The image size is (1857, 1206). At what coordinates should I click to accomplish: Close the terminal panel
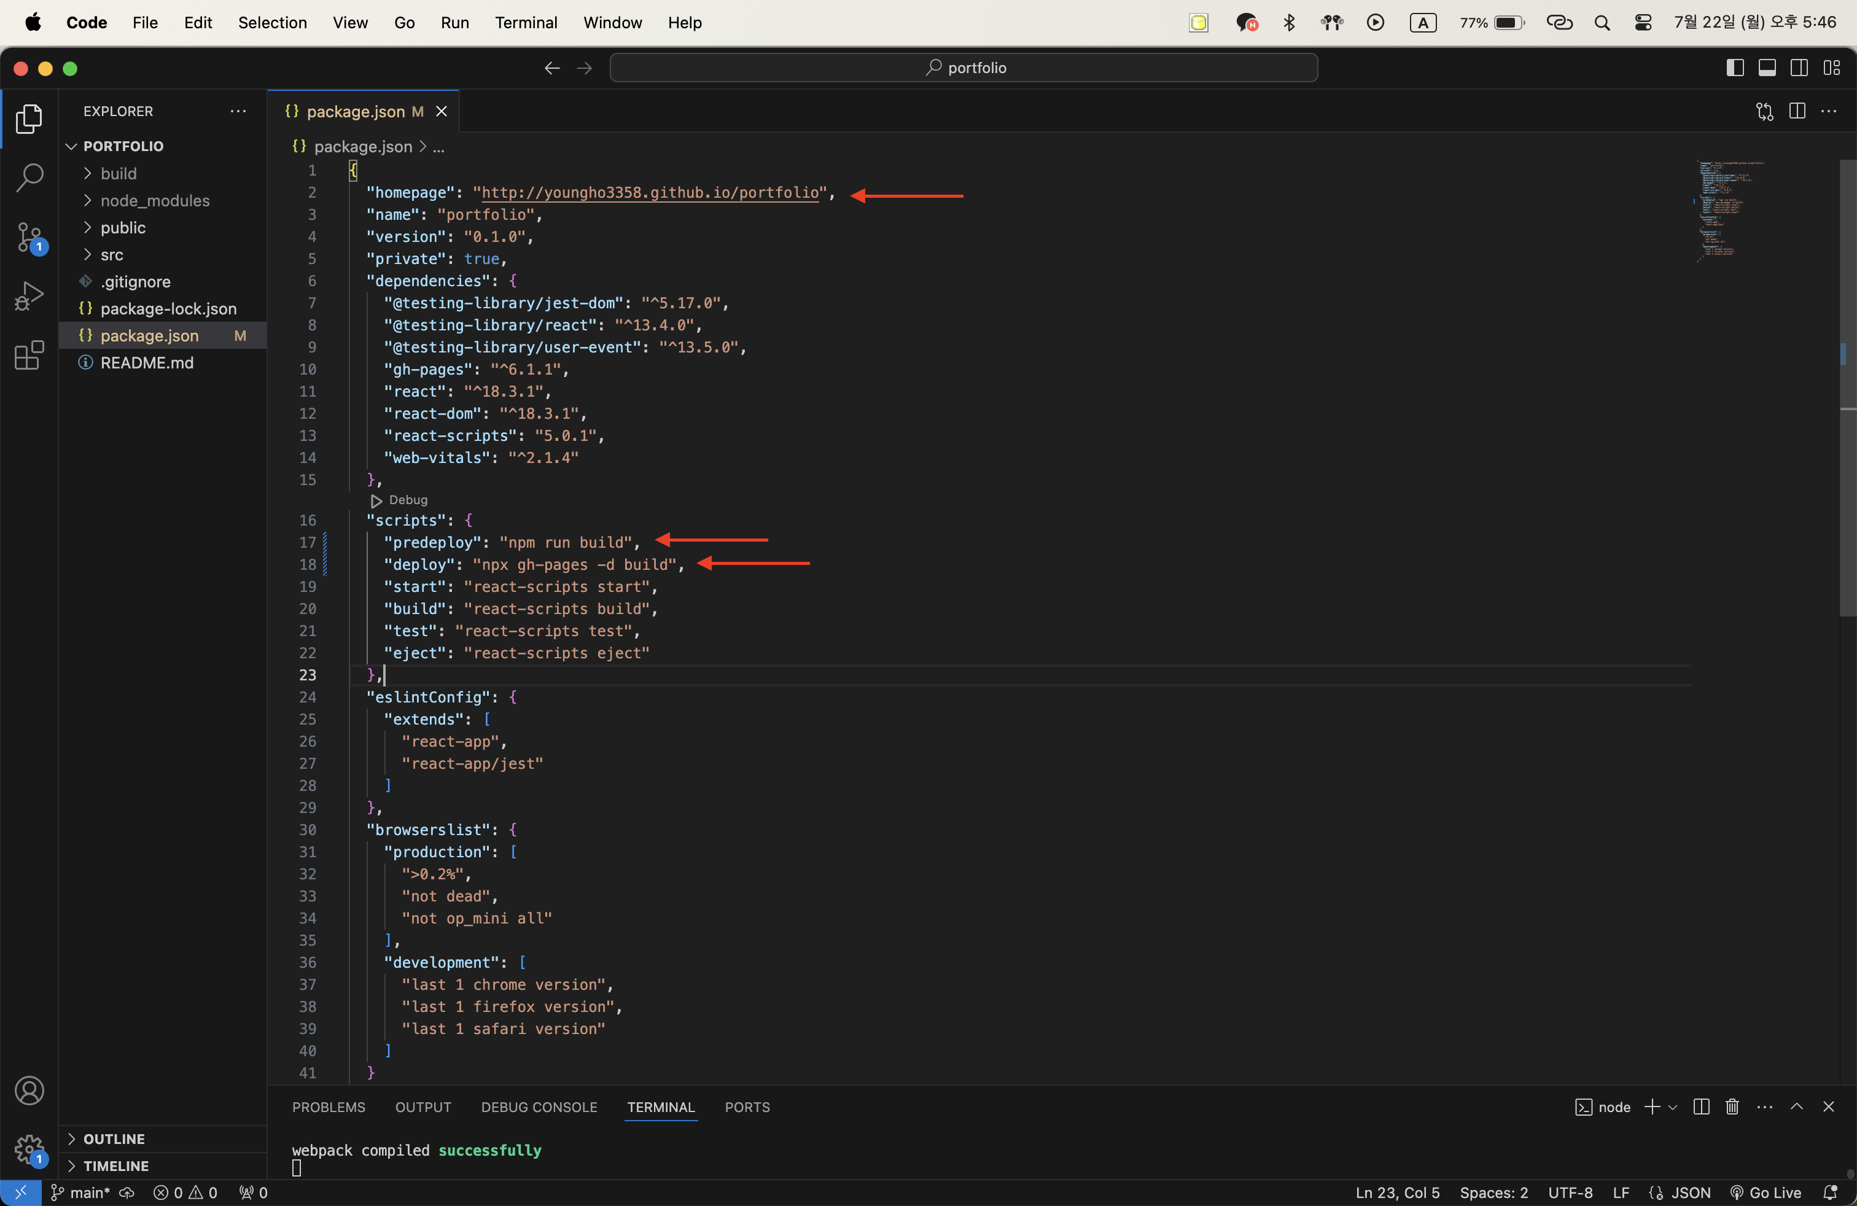[x=1828, y=1107]
